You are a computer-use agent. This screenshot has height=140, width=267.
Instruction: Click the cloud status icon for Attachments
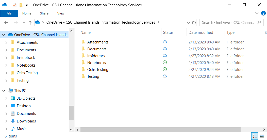point(165,42)
